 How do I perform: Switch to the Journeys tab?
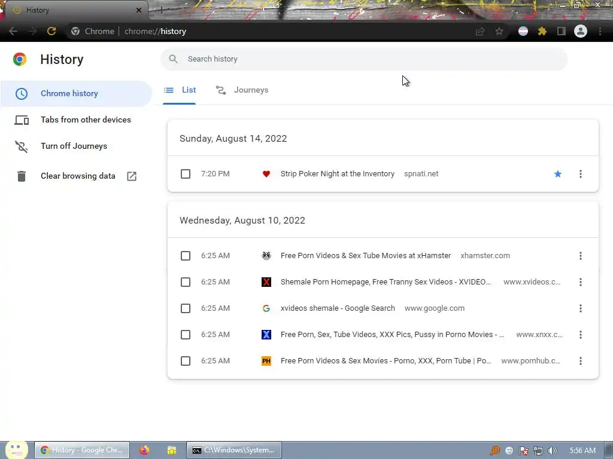coord(242,90)
